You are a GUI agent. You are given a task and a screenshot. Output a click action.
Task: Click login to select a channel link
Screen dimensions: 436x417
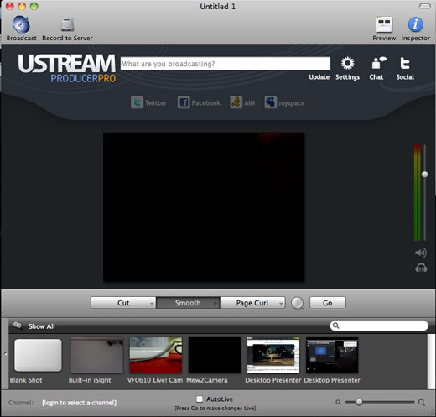[79, 403]
